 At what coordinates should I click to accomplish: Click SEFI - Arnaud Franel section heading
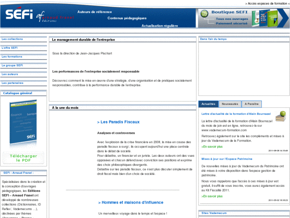point(18,173)
